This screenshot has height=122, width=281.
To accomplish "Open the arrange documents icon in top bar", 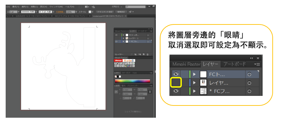I will 87,7.
